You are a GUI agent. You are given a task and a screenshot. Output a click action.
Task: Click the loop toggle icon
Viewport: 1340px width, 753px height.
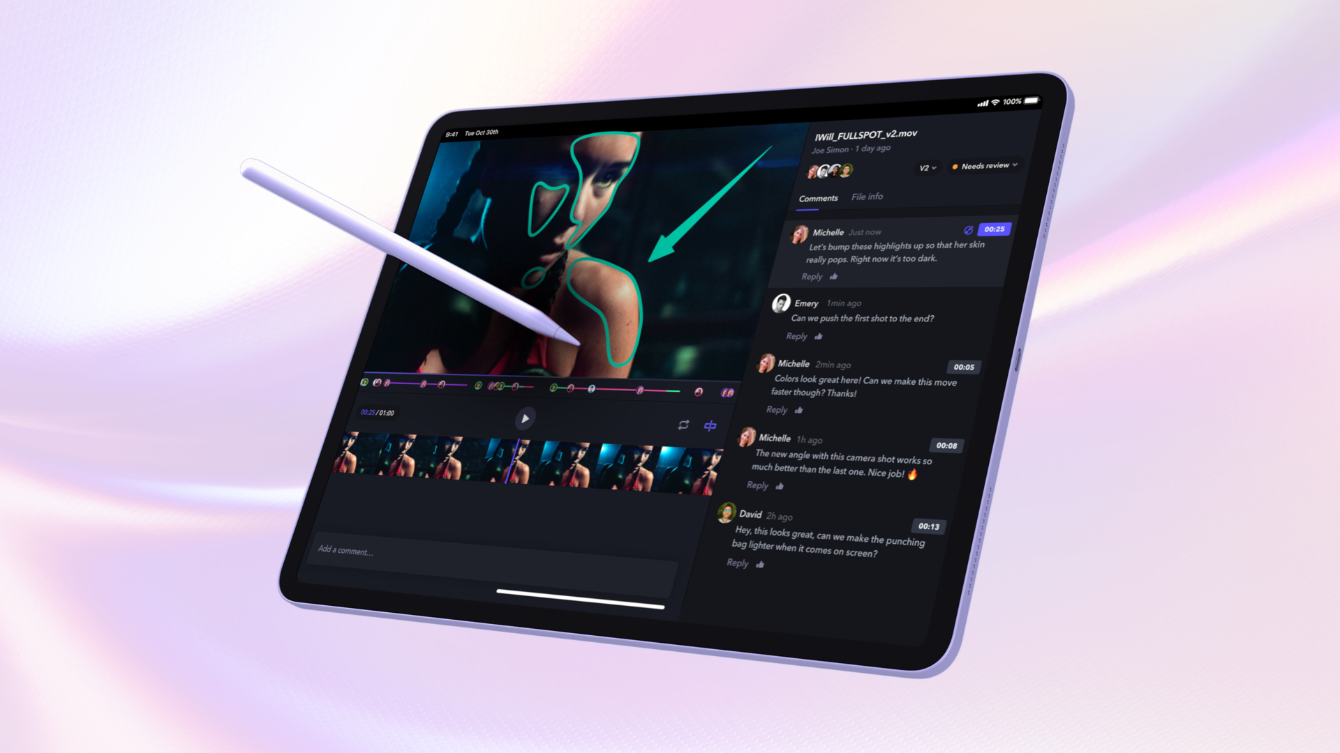click(x=684, y=425)
